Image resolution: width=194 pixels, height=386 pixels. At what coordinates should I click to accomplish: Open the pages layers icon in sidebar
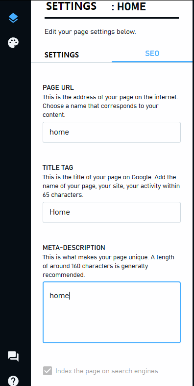13,18
